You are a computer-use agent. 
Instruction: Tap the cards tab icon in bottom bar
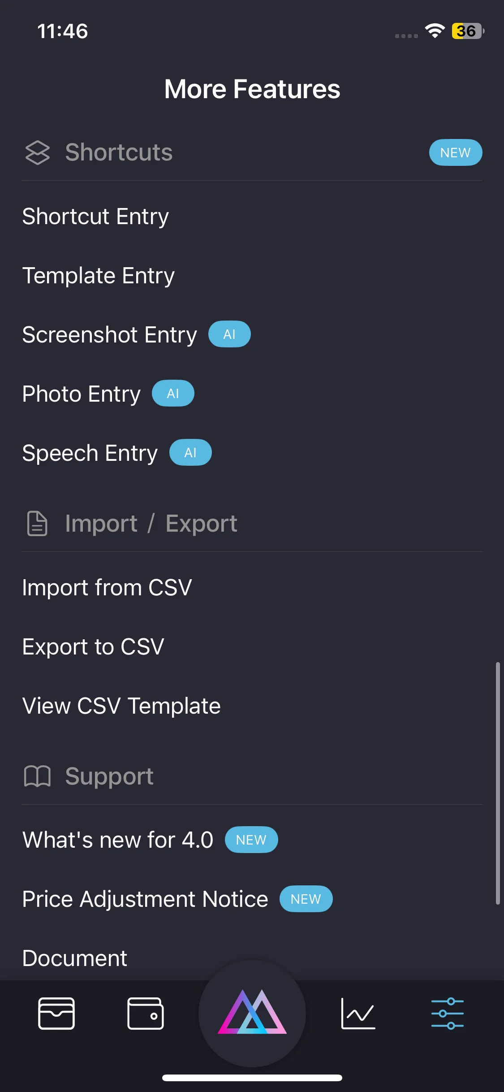click(x=56, y=1014)
